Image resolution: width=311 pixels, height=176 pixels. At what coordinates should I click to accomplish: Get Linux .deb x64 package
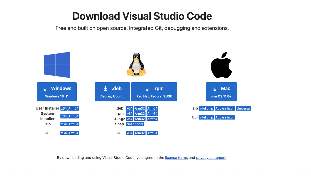click(129, 108)
